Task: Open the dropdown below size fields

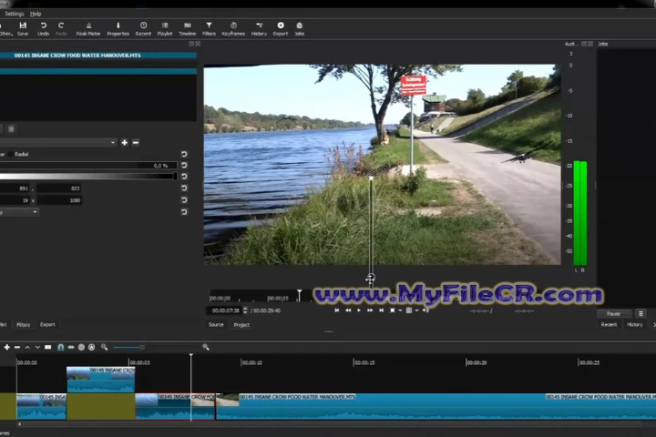Action: 19,212
